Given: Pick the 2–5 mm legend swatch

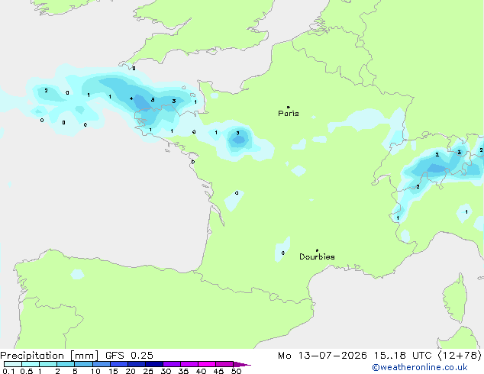Looking at the screenshot, I should point(66,364).
